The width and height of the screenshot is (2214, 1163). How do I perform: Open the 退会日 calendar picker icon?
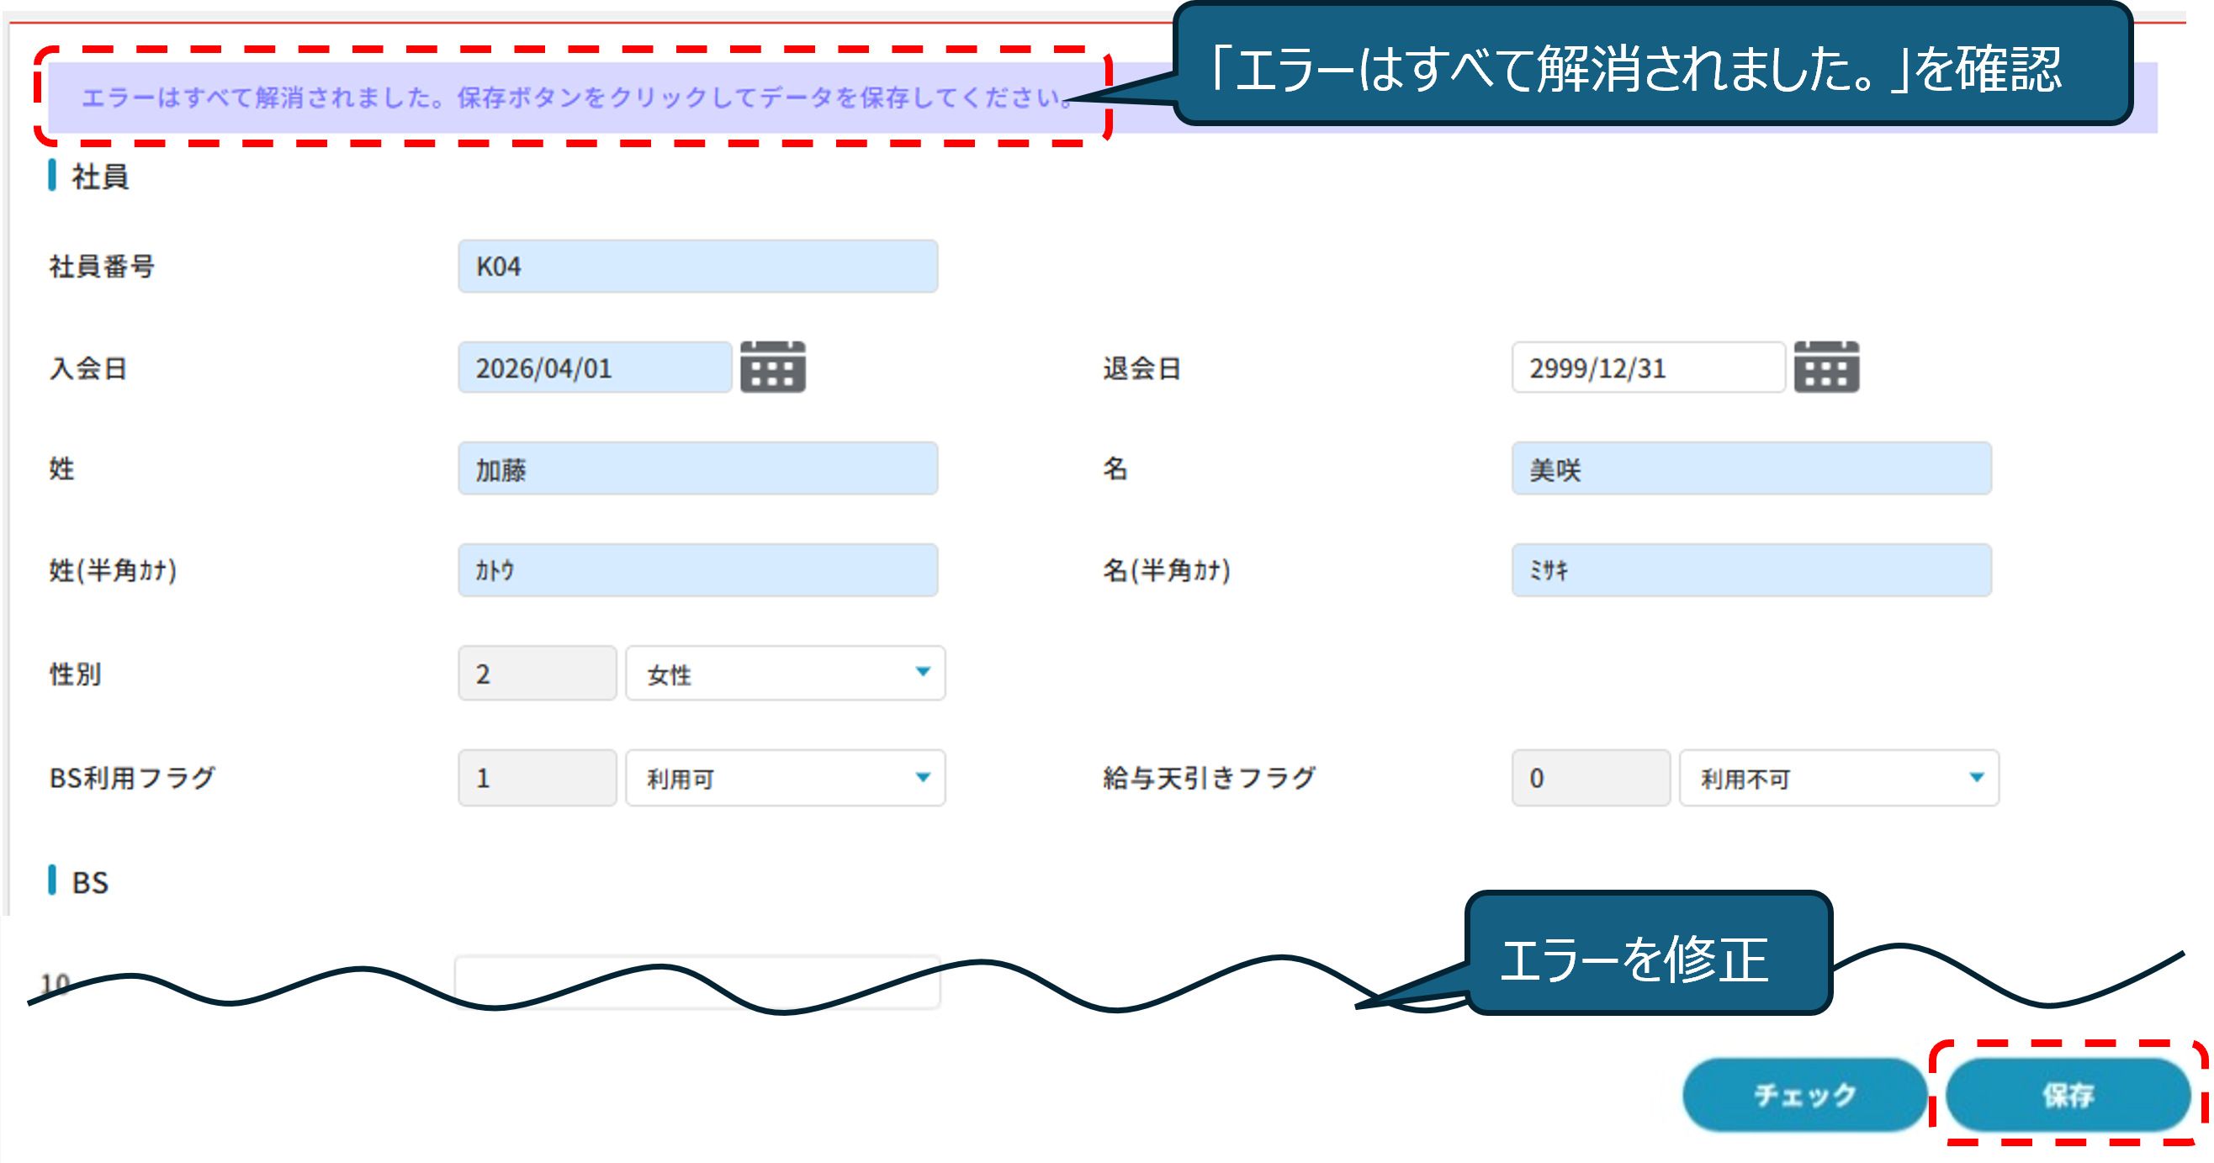pyautogui.click(x=1825, y=367)
